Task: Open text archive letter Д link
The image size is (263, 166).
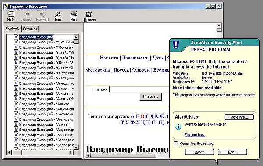Action: (152, 116)
